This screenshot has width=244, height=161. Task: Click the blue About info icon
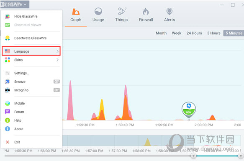pyautogui.click(x=8, y=129)
